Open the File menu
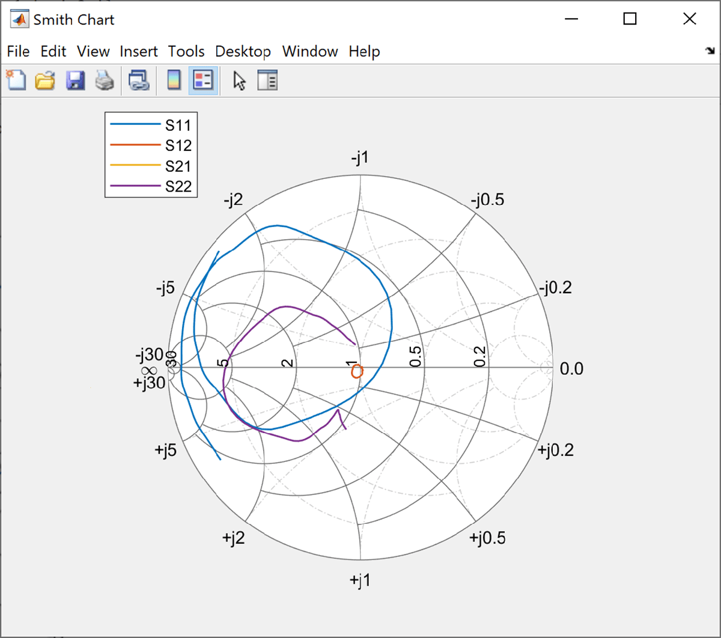Image resolution: width=721 pixels, height=638 pixels. tap(18, 52)
